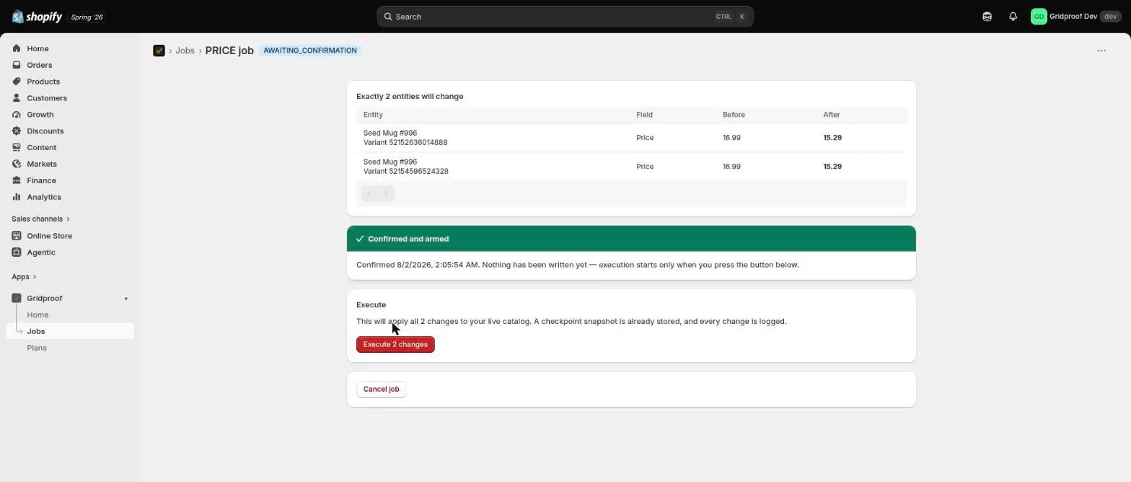The image size is (1131, 482).
Task: Click the AWAITING_CONFIRMATION status badge
Action: point(310,51)
